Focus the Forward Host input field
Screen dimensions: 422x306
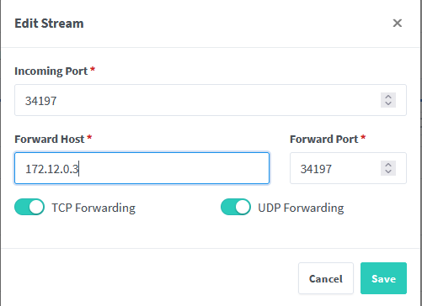pos(142,168)
